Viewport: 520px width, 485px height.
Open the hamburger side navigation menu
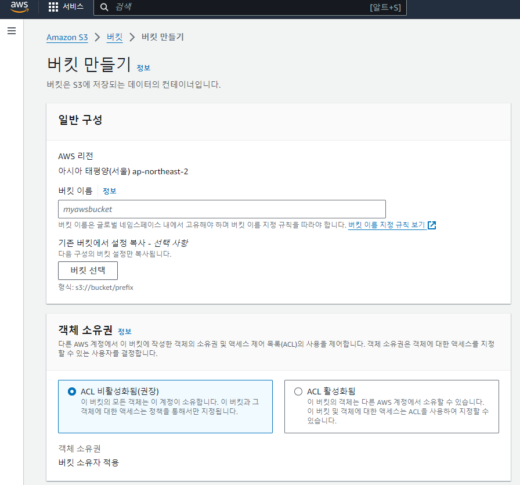click(x=12, y=31)
